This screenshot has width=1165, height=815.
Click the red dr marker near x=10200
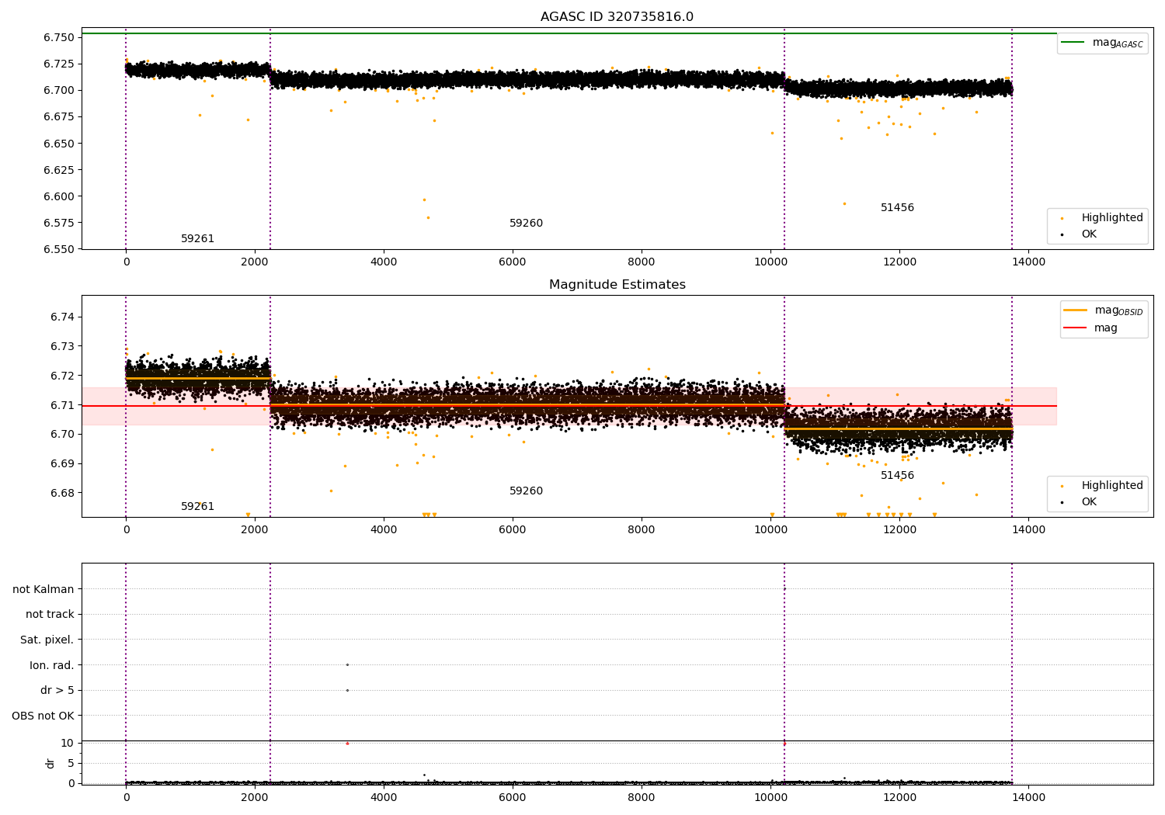pos(784,744)
